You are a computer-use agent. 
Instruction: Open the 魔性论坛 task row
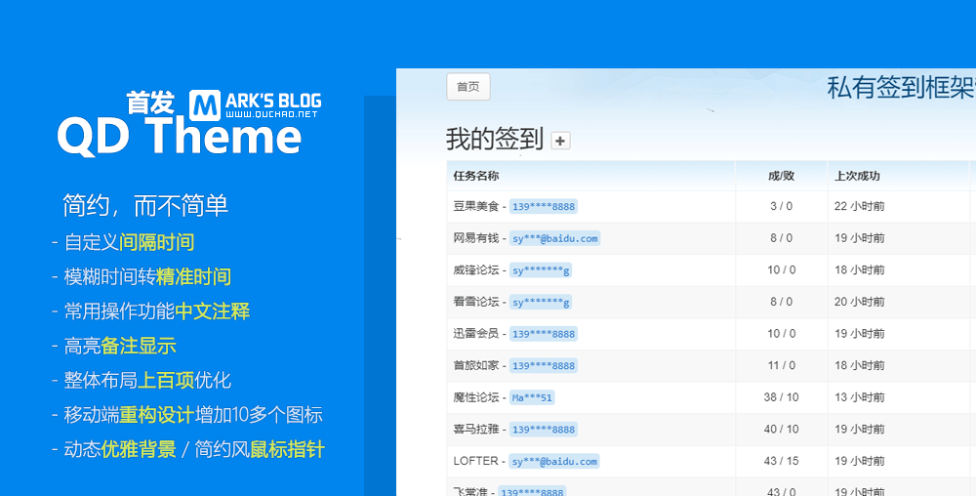pos(711,397)
